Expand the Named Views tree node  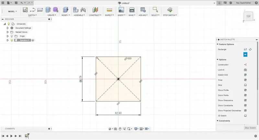click(x=7, y=32)
